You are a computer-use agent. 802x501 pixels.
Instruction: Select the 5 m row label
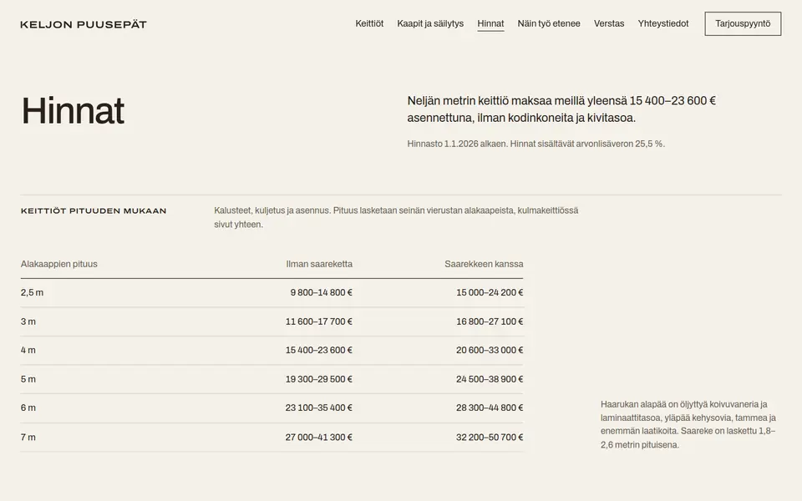[28, 379]
